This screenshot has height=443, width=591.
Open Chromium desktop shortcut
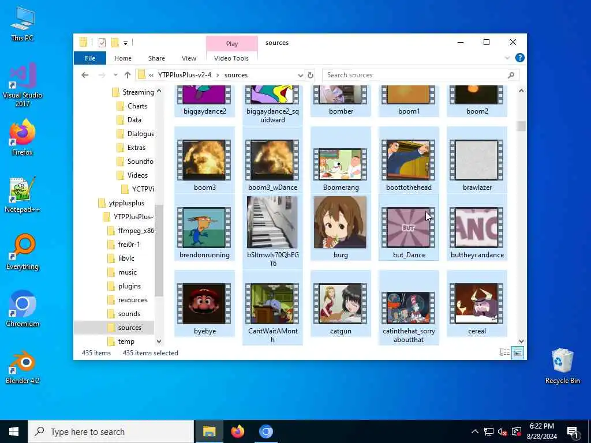(x=23, y=309)
